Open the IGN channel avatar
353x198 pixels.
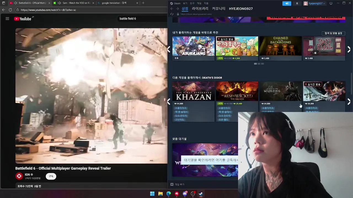tap(19, 176)
